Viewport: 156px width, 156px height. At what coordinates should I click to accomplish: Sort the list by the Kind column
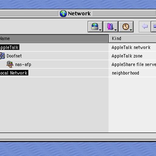tap(133, 39)
